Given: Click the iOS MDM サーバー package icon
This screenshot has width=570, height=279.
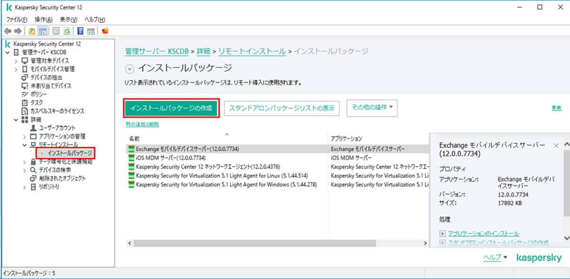Looking at the screenshot, I should click(131, 158).
